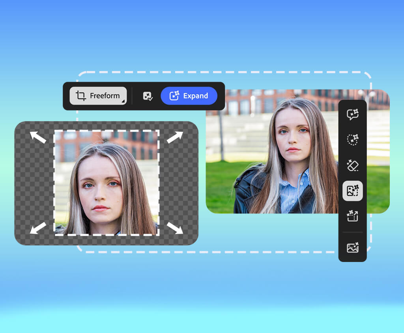
Task: Select the sparkle arrow upscale tool
Action: [x=352, y=216]
